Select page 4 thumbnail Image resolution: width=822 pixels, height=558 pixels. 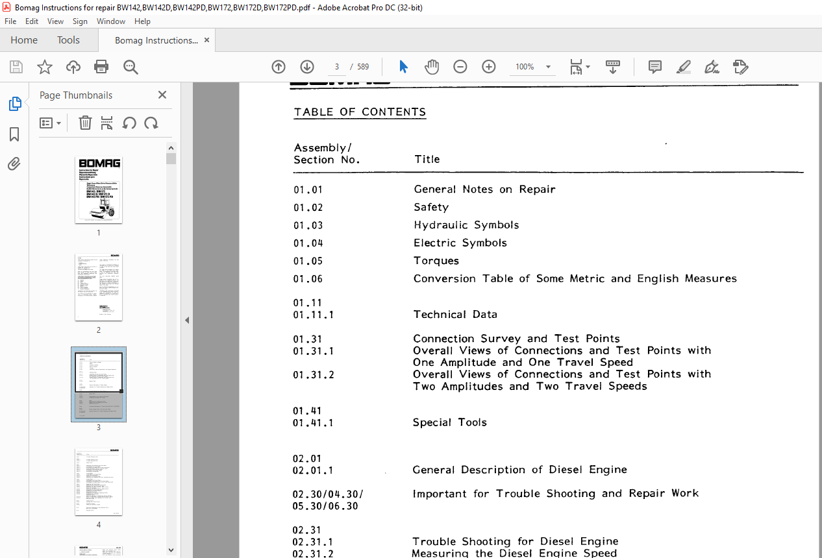pyautogui.click(x=99, y=482)
